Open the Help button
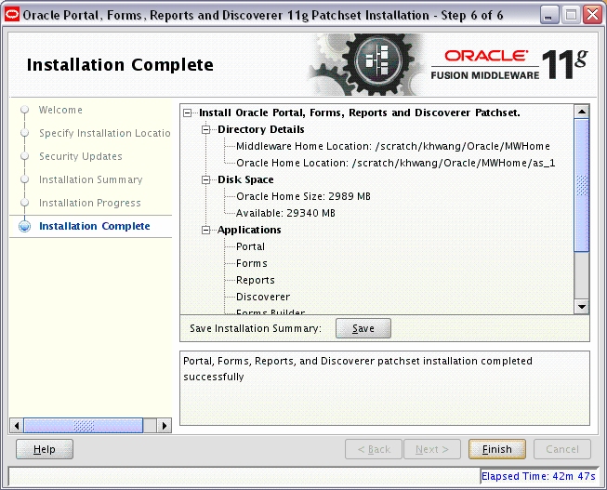This screenshot has height=490, width=607. pos(45,449)
